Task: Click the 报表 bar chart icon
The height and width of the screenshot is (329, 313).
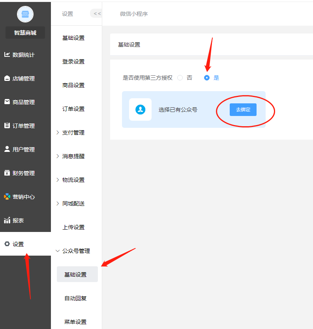Action: coord(7,220)
